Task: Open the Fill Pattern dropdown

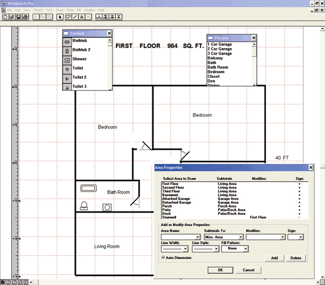Action: 245,249
